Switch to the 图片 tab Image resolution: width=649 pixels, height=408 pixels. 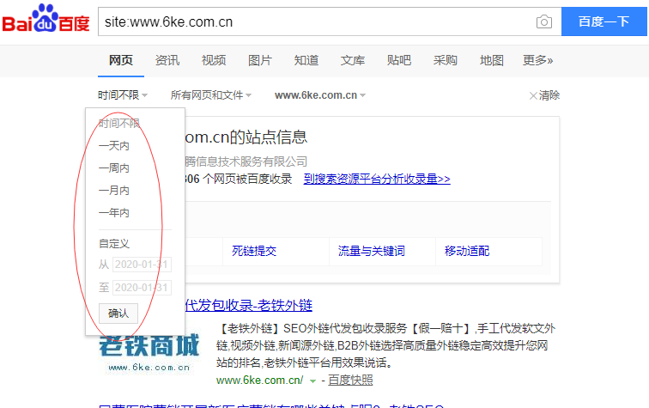point(260,60)
